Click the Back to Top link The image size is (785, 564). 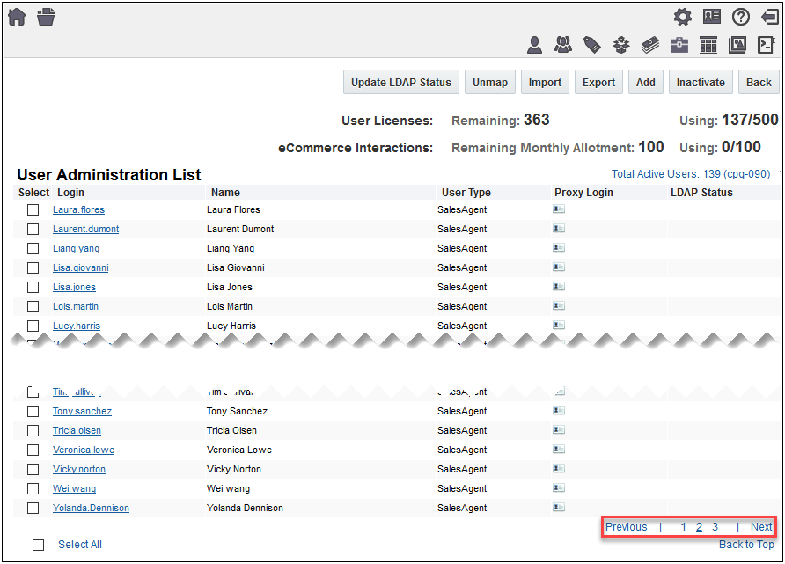point(746,545)
